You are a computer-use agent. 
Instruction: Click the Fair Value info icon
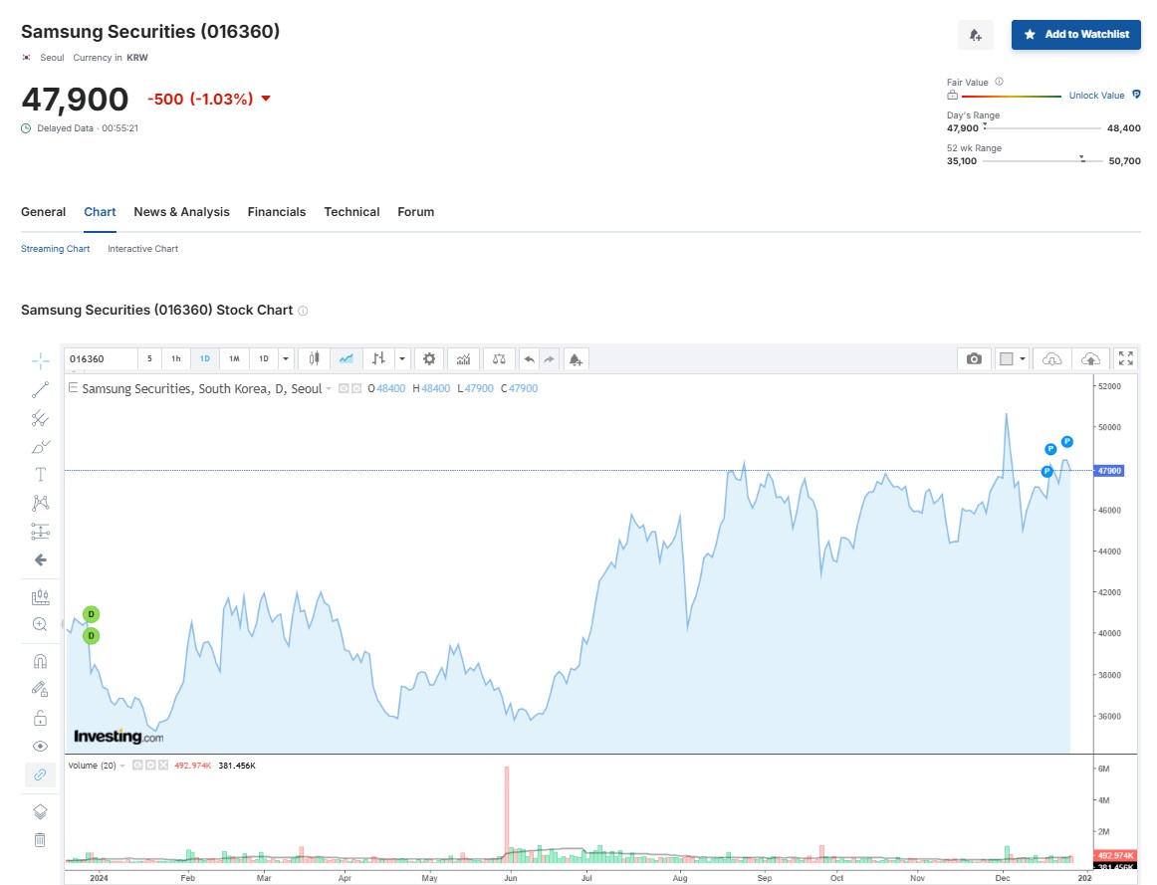click(999, 82)
